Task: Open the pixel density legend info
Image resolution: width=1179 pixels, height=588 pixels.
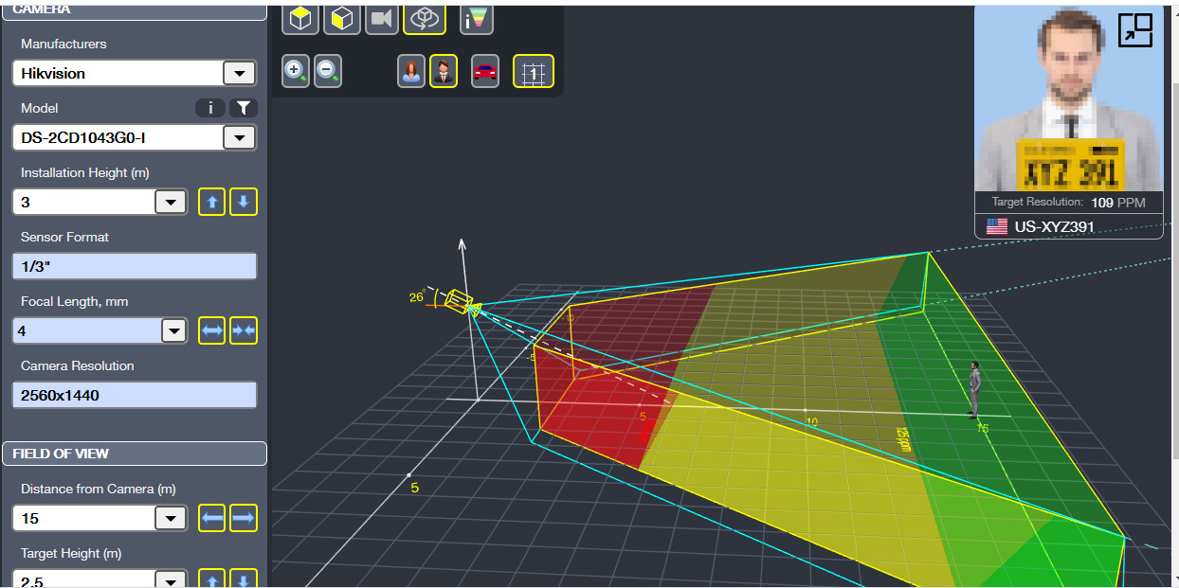Action: pyautogui.click(x=476, y=18)
